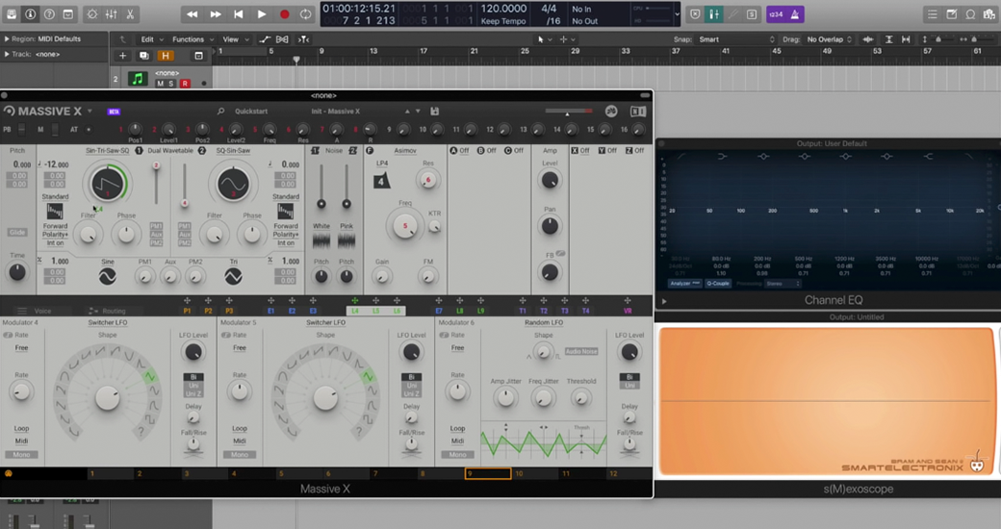Image resolution: width=1001 pixels, height=529 pixels.
Task: Click the Massive X preset search icon
Action: tap(220, 111)
